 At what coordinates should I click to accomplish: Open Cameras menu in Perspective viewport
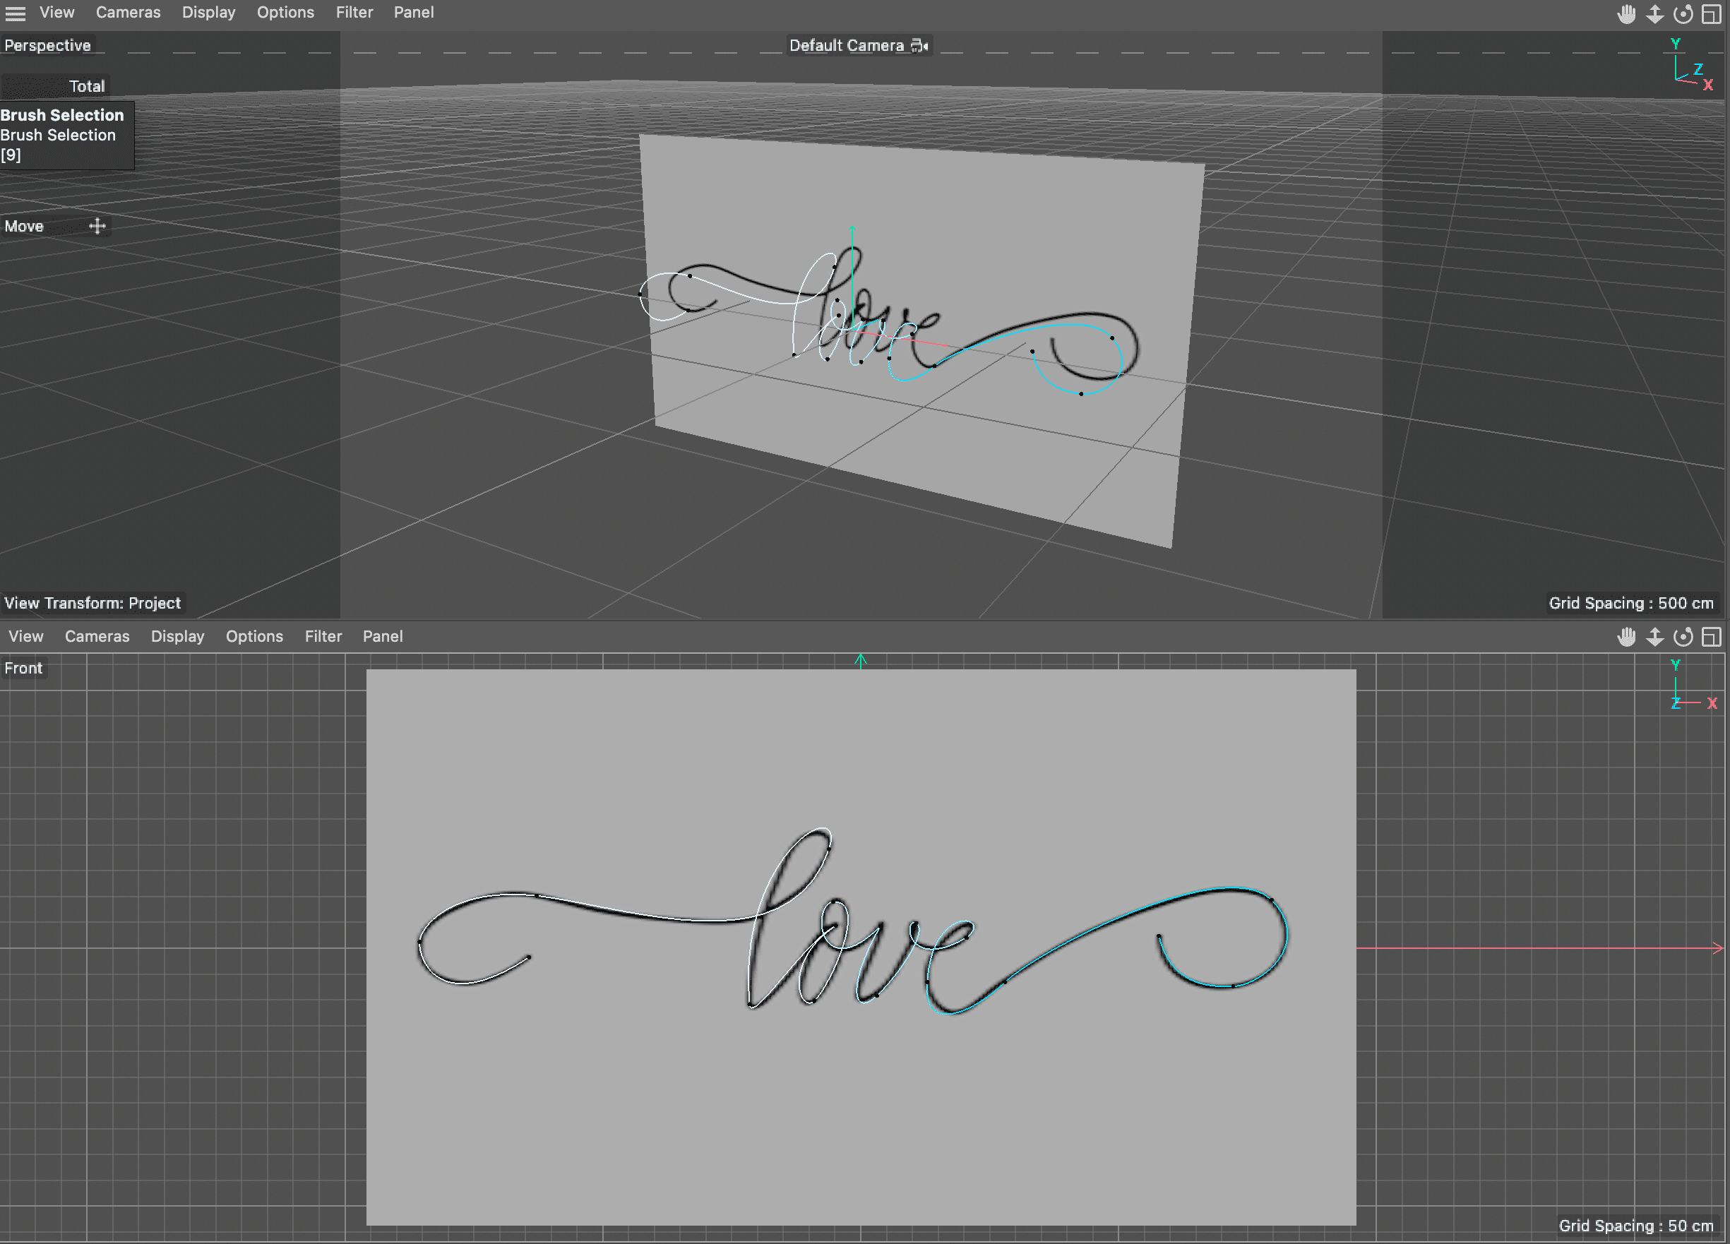coord(127,12)
